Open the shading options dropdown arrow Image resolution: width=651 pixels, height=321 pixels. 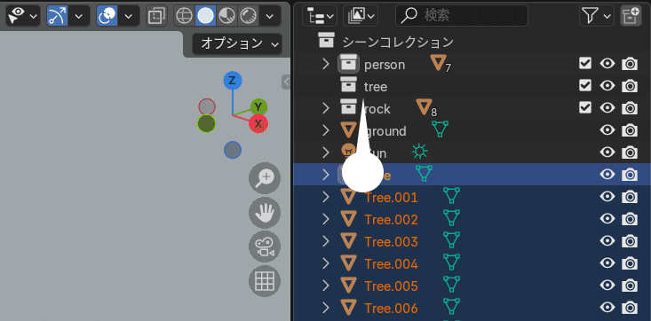click(x=270, y=16)
